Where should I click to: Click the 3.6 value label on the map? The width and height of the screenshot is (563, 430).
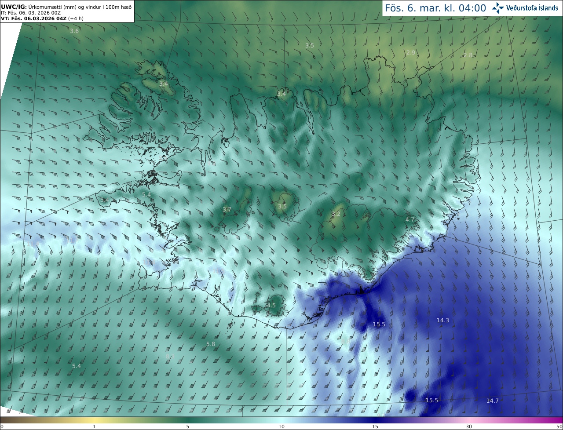[x=74, y=31]
